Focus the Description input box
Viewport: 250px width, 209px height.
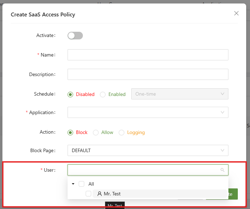148,74
